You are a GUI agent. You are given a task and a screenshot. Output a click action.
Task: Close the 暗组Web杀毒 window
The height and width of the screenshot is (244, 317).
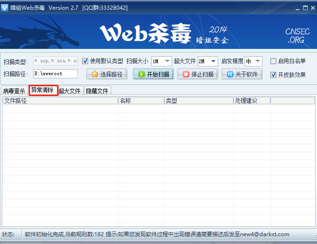click(x=313, y=8)
